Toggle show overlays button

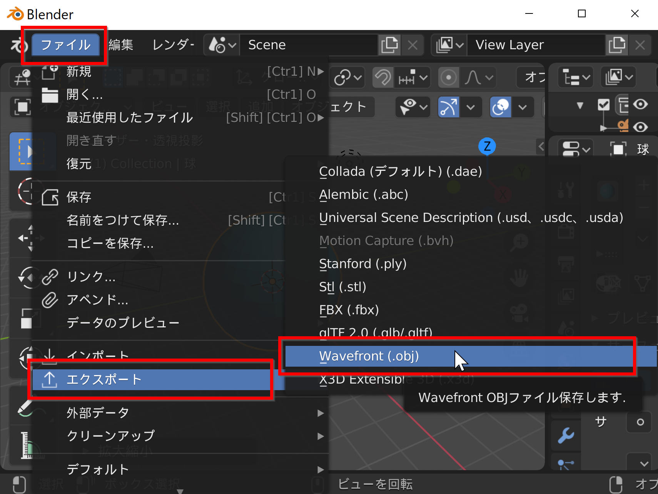coord(501,107)
